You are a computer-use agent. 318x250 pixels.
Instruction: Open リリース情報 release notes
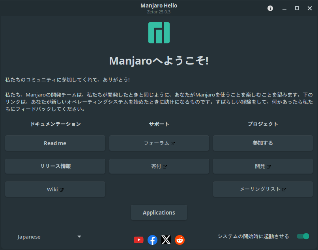click(x=55, y=166)
